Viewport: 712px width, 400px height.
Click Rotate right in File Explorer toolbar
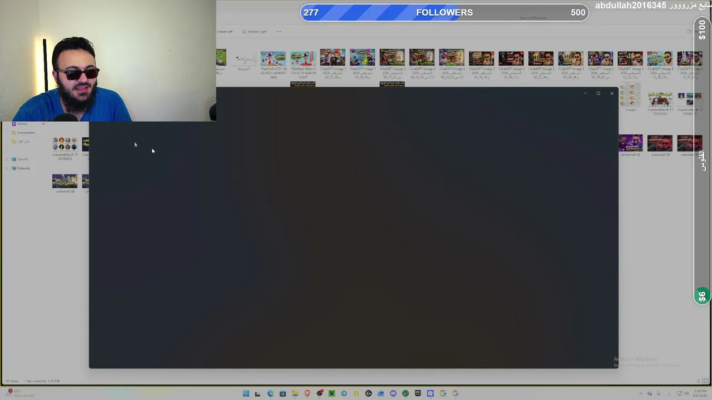point(254,32)
